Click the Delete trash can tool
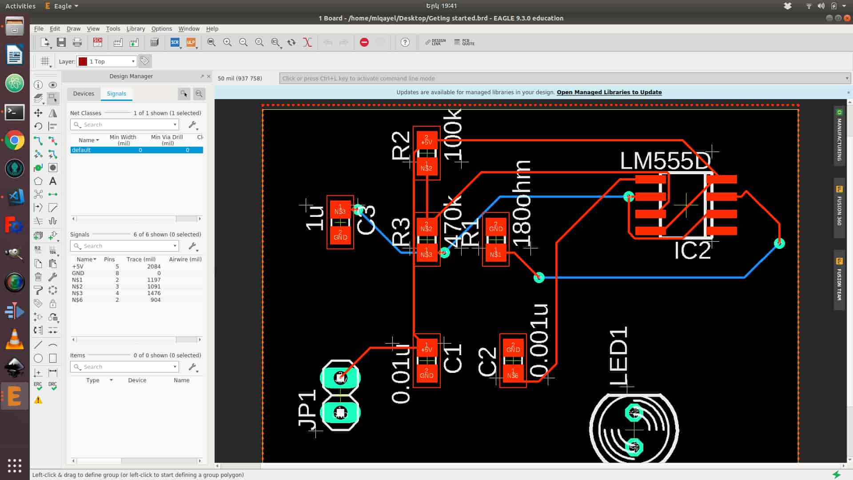The height and width of the screenshot is (480, 853). coord(38,277)
